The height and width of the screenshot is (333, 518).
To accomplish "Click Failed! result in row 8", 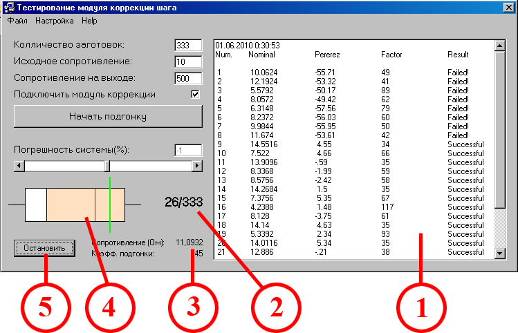I will [458, 135].
